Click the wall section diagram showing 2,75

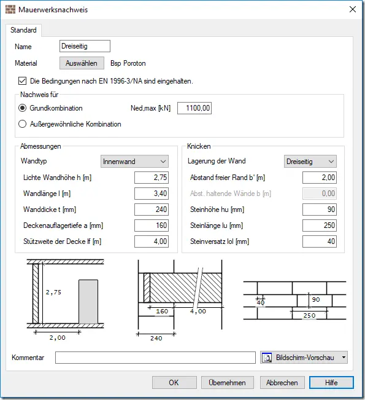tap(66, 300)
